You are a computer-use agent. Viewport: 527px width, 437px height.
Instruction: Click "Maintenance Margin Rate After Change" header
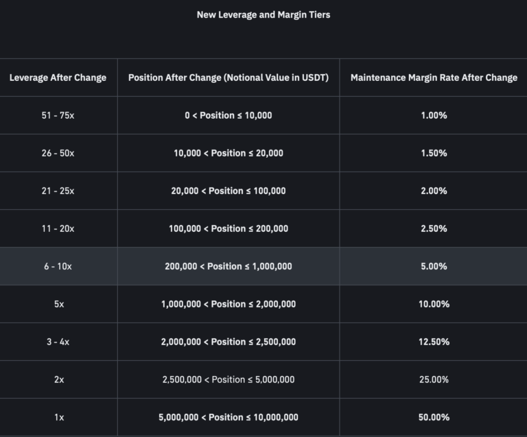[x=434, y=78]
